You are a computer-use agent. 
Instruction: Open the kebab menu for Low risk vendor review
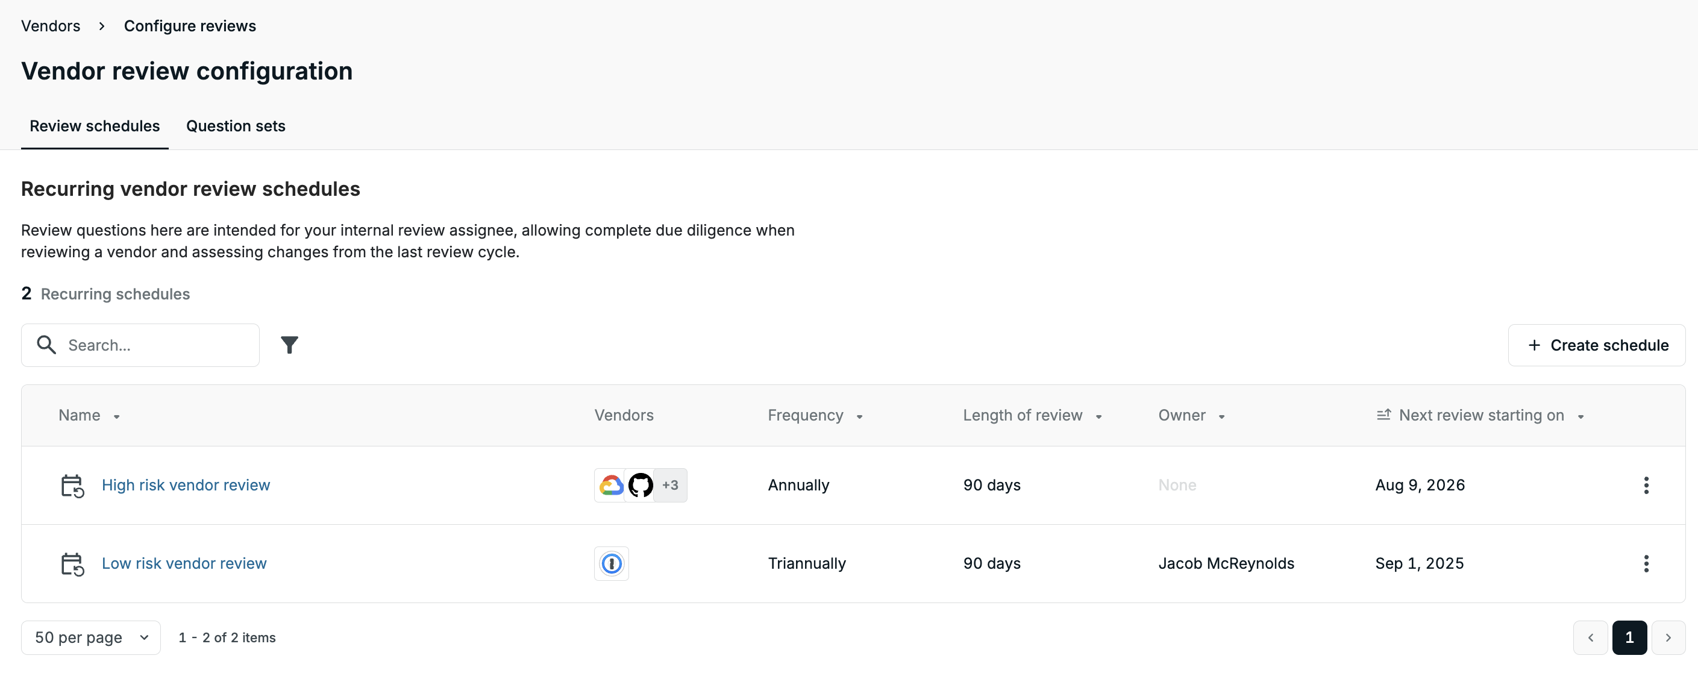point(1646,564)
